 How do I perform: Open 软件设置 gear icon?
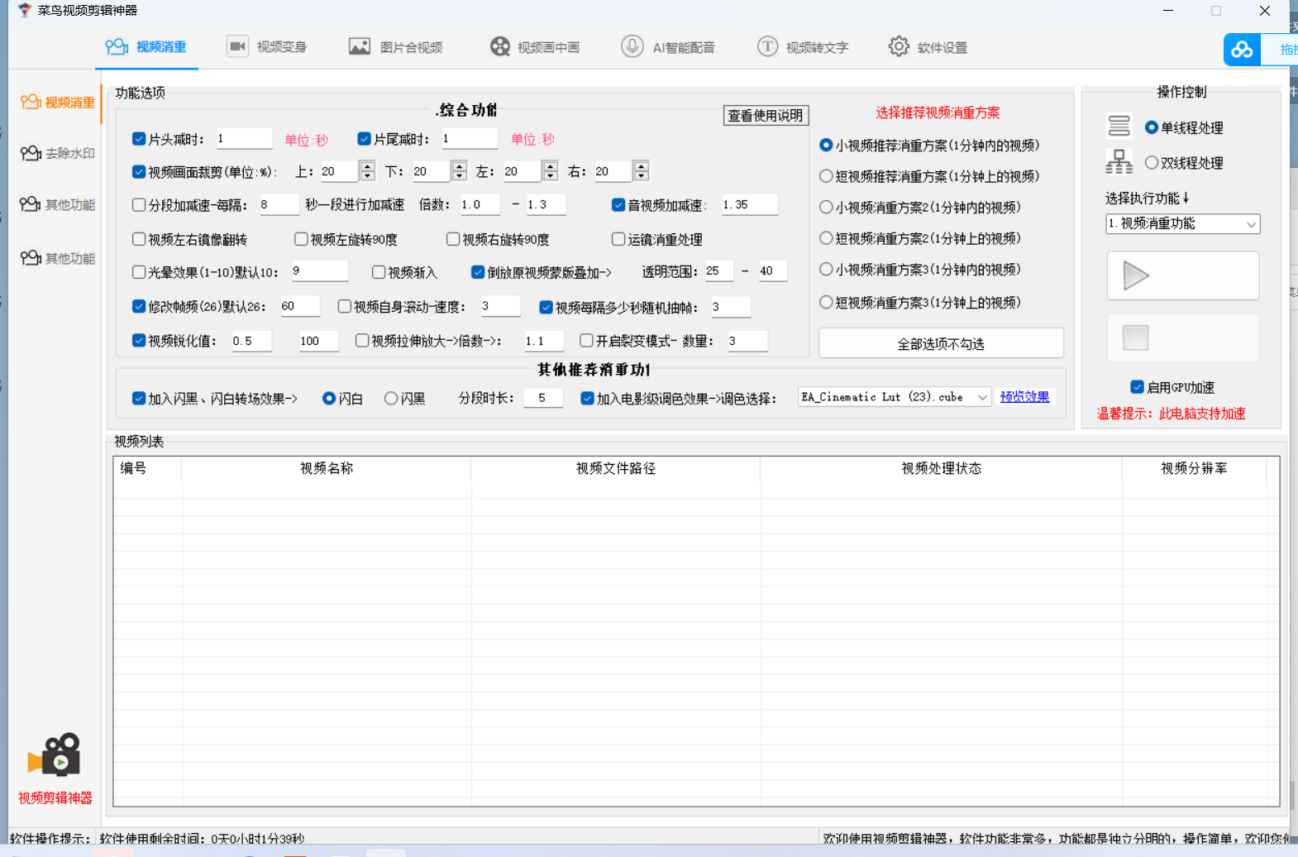point(899,46)
